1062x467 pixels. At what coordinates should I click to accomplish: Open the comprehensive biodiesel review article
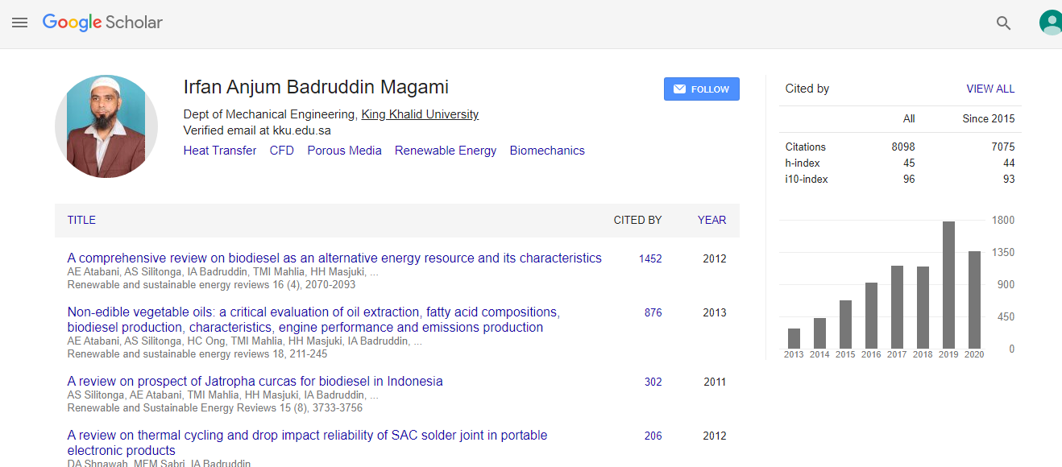pyautogui.click(x=334, y=258)
